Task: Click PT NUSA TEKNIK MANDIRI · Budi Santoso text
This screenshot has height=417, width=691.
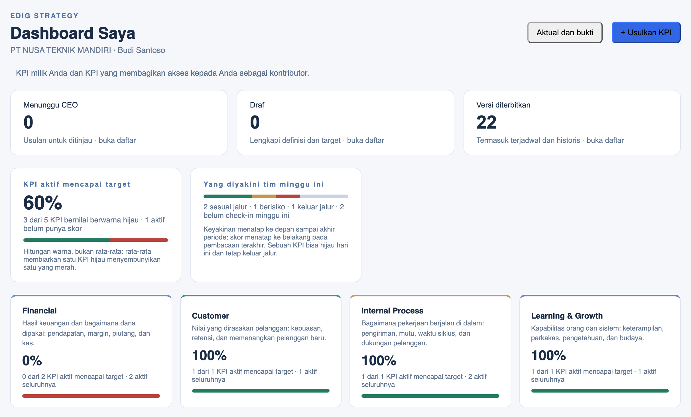Action: [88, 50]
